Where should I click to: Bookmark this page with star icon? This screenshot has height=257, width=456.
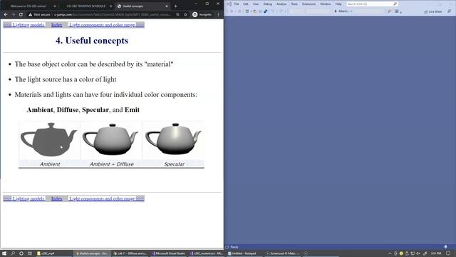[x=185, y=14]
